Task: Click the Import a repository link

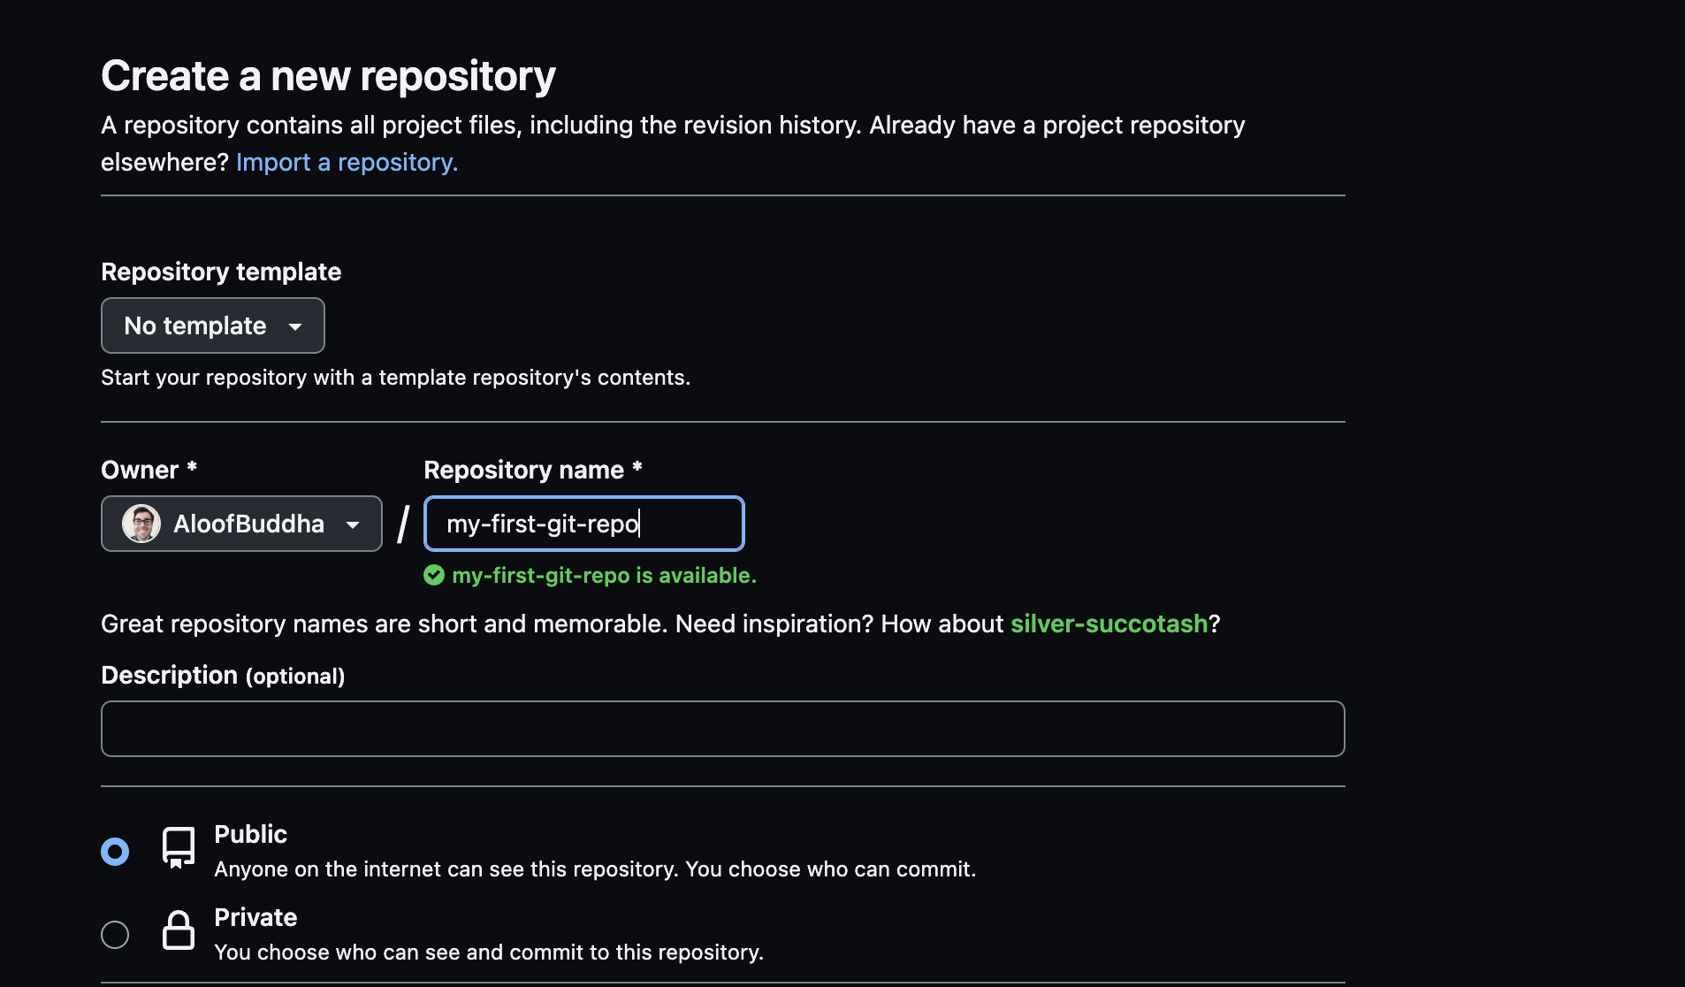Action: 347,162
